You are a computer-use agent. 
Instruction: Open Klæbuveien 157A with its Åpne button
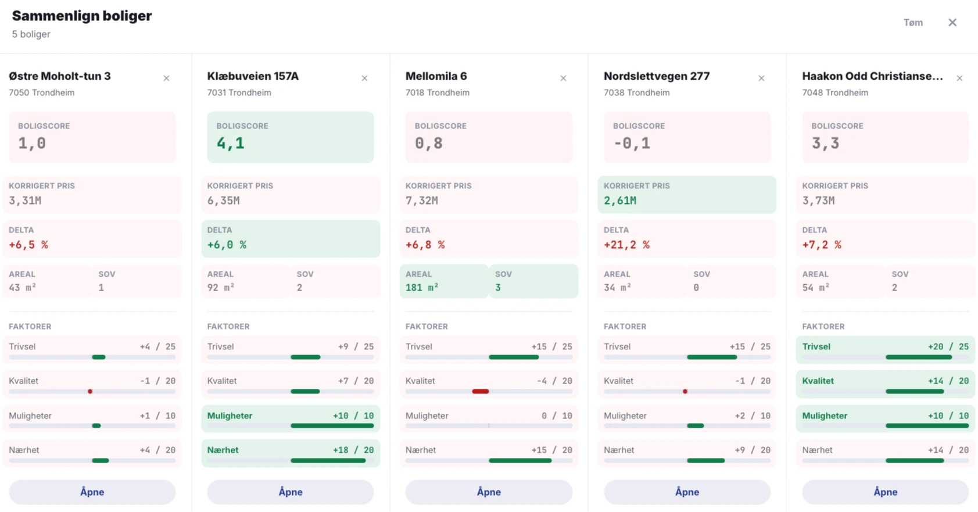point(291,492)
